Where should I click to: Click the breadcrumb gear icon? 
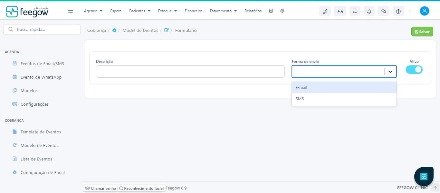114,30
